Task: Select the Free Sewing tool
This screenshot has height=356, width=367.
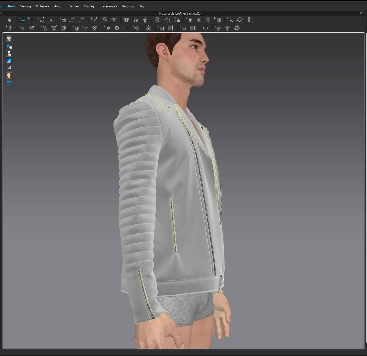Action: [x=82, y=20]
